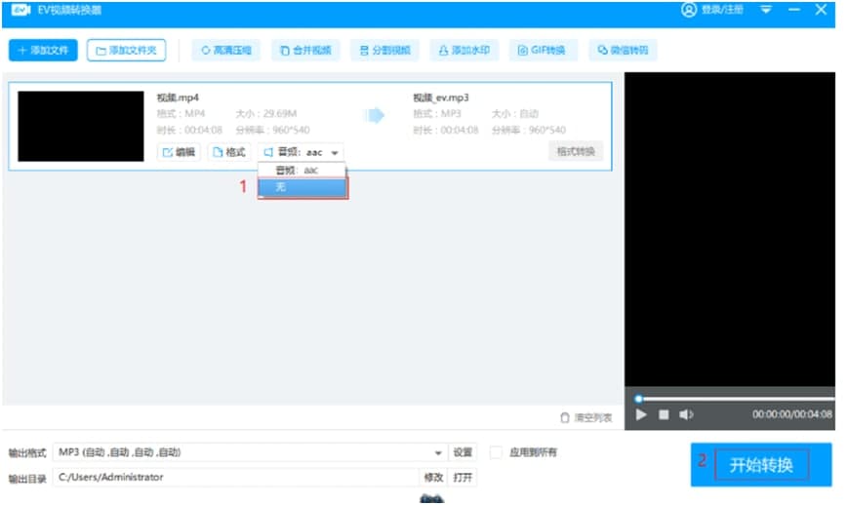The width and height of the screenshot is (848, 505).
Task: Open the 分割视频 split video tool
Action: click(384, 51)
